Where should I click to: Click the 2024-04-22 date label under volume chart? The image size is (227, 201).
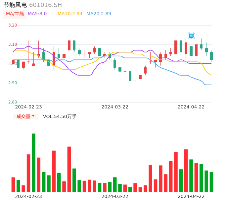coord(191,196)
